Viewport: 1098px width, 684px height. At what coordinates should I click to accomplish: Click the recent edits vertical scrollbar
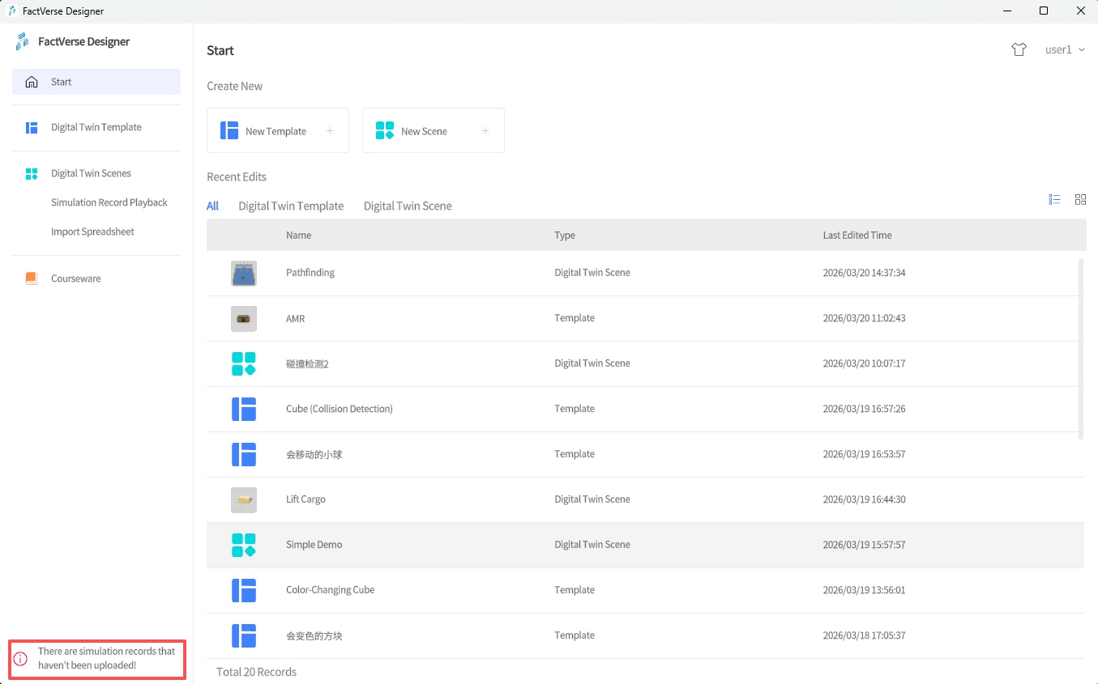[x=1081, y=348]
